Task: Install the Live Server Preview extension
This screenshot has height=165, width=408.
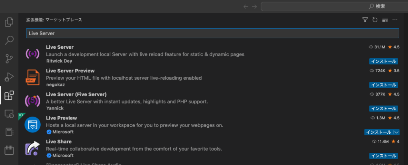Action: [383, 85]
